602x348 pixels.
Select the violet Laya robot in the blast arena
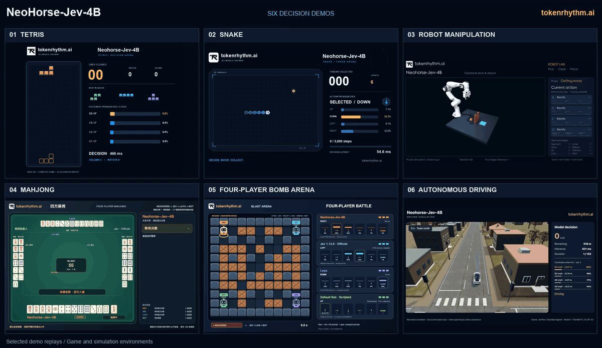[x=296, y=302]
